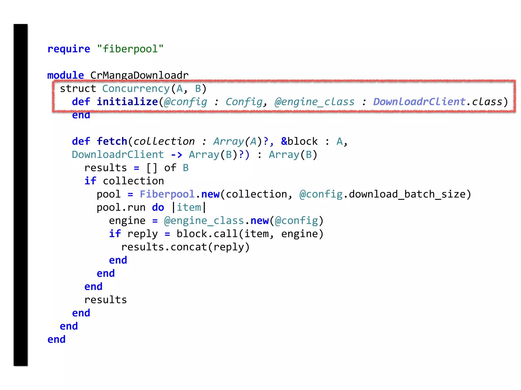Click the 'struct' keyword

[x=78, y=89]
